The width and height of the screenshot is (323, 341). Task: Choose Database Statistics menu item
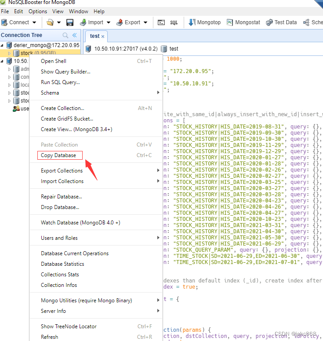pyautogui.click(x=96, y=264)
